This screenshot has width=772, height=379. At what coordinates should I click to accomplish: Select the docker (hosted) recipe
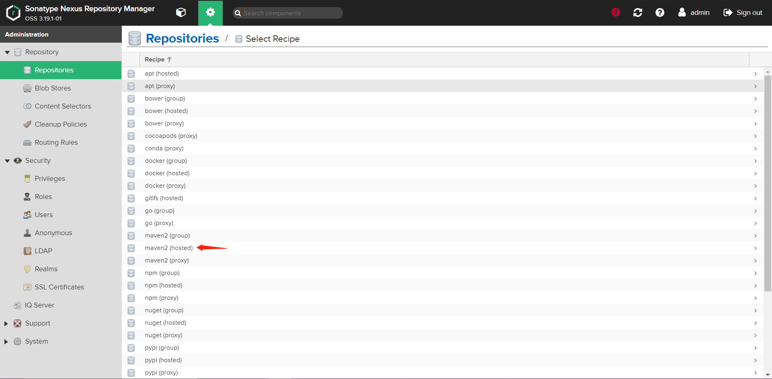(x=443, y=173)
